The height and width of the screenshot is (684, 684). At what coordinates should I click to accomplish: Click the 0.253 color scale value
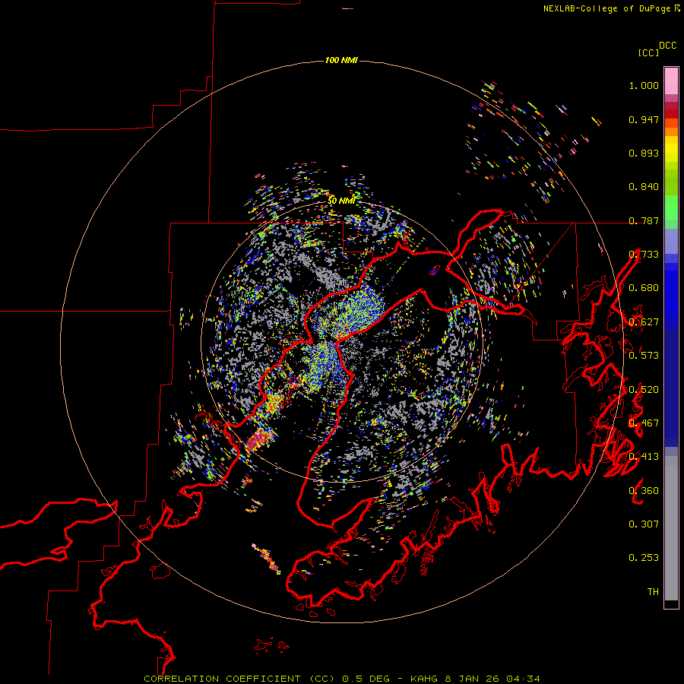[644, 558]
